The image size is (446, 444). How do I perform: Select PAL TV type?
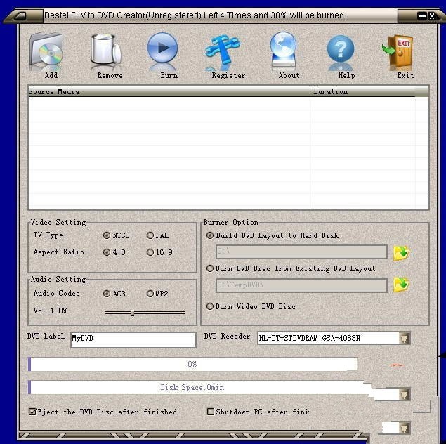pos(150,235)
